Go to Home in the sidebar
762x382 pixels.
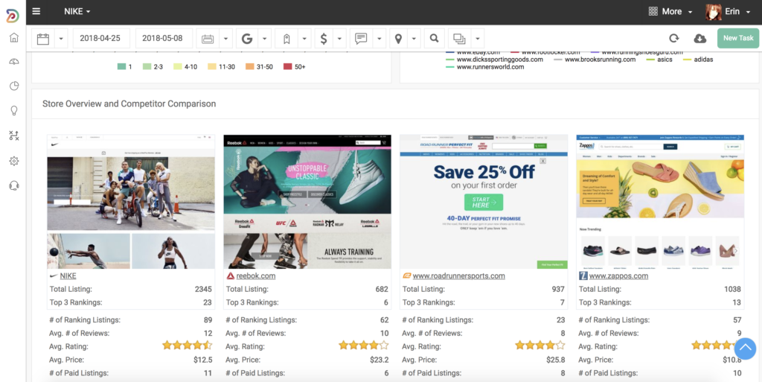[14, 37]
